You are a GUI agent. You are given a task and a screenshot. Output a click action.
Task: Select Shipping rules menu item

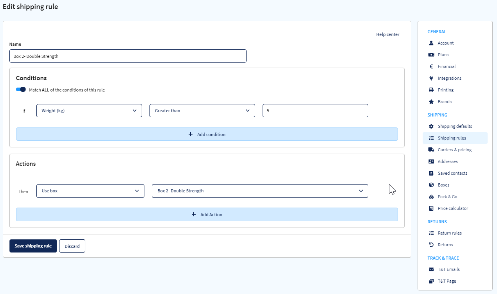click(x=455, y=138)
